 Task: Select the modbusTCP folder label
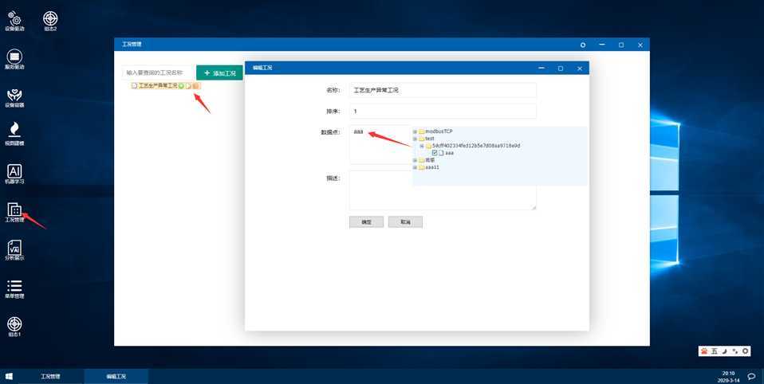(439, 131)
